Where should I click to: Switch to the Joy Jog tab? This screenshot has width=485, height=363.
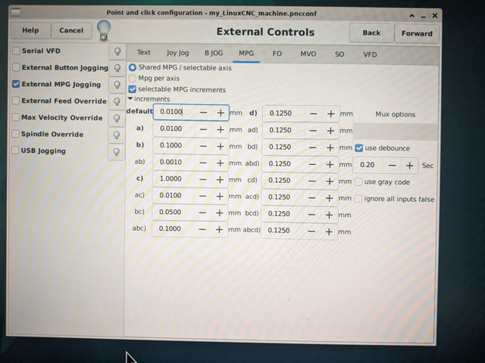coord(177,54)
